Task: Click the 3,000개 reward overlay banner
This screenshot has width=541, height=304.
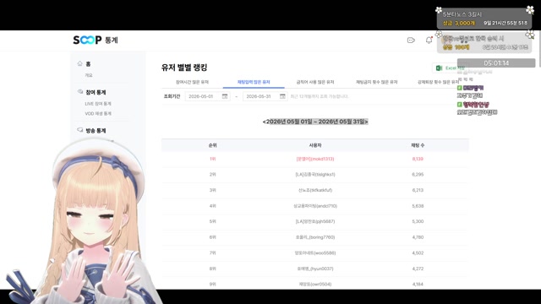Action: 484,19
